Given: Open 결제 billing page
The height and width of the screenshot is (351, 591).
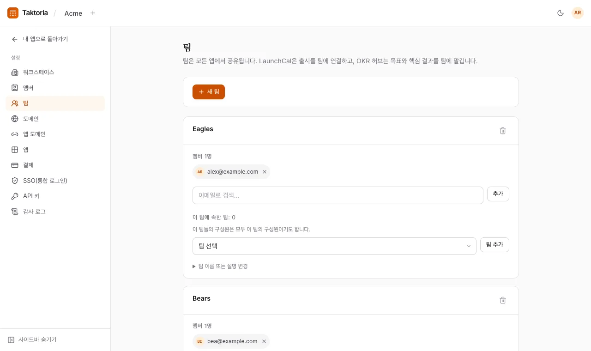Looking at the screenshot, I should (x=55, y=165).
